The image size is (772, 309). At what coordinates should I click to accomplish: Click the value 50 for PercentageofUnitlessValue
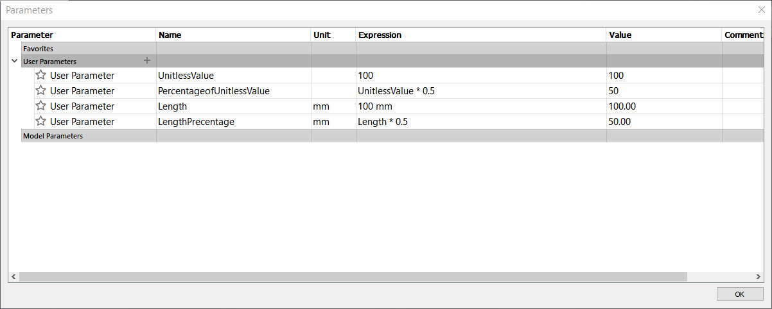click(x=664, y=91)
